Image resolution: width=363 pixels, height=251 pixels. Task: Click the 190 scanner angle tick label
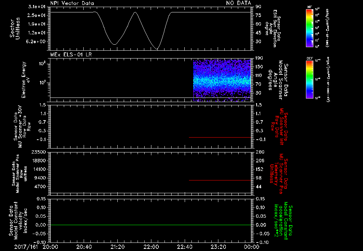(260, 58)
